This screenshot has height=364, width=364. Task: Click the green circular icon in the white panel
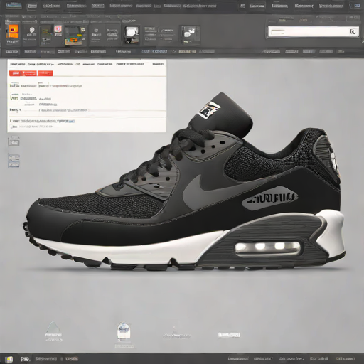coord(15,97)
